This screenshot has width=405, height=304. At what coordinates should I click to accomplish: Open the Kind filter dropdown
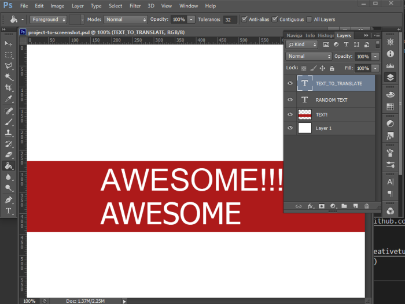(x=301, y=45)
